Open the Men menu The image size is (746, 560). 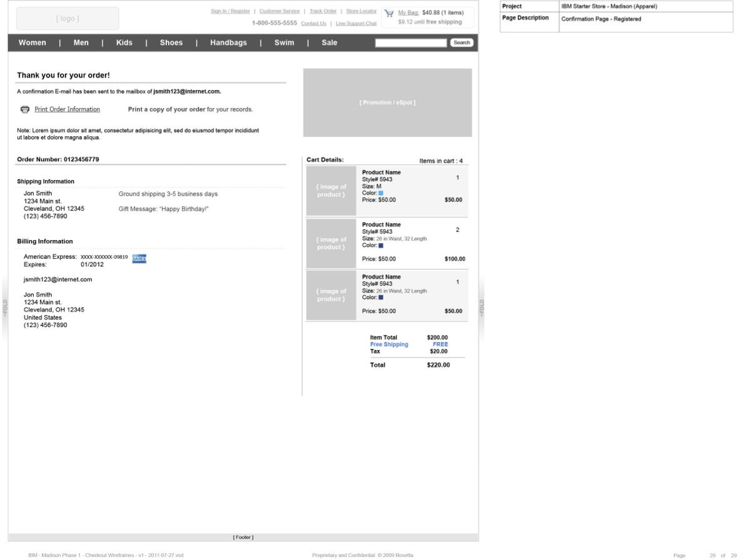coord(81,42)
